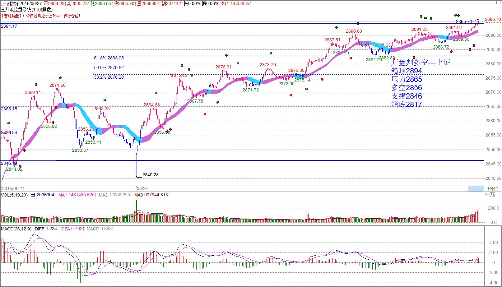Image resolution: width=502 pixels, height=287 pixels.
Task: Click the 收2895.70 closing price value
Action: [125, 3]
